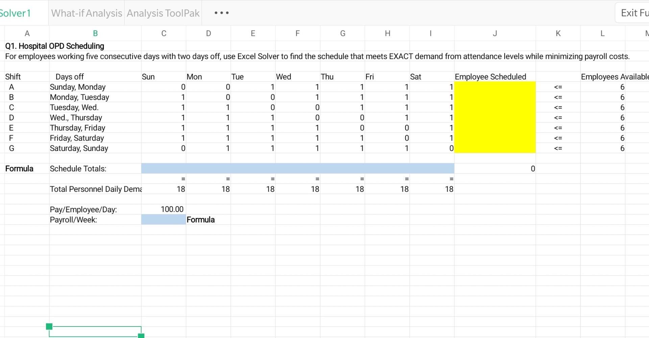Select the Formula label beside Payroll/Week
Viewport: 649px width, 338px height.
[x=201, y=219]
